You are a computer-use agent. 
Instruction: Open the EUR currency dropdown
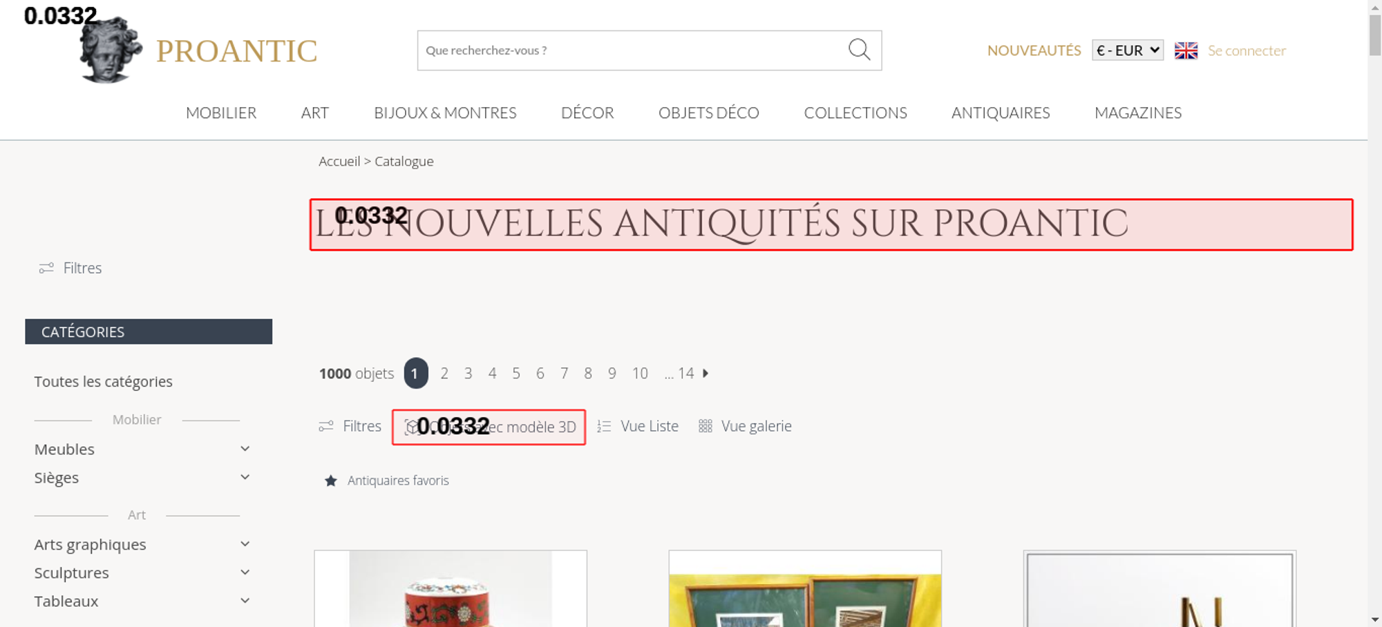(1128, 50)
